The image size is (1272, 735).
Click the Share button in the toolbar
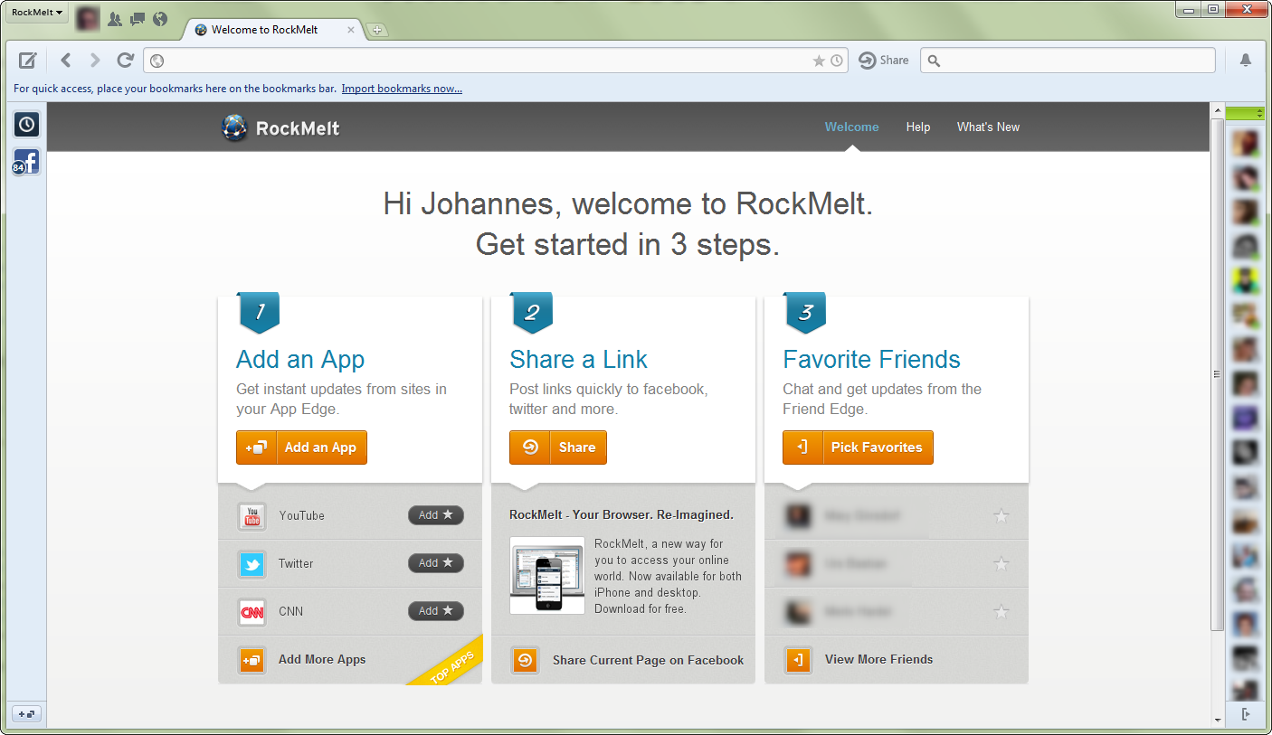(x=884, y=61)
